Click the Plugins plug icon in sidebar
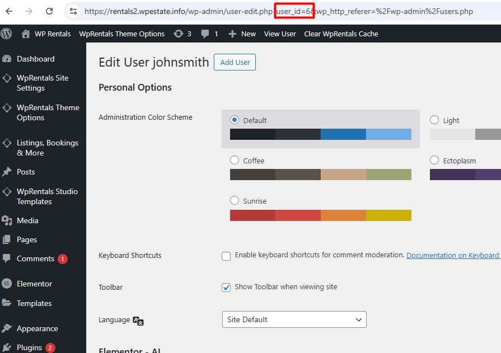Screen dimensions: 501x353 pos(7,347)
